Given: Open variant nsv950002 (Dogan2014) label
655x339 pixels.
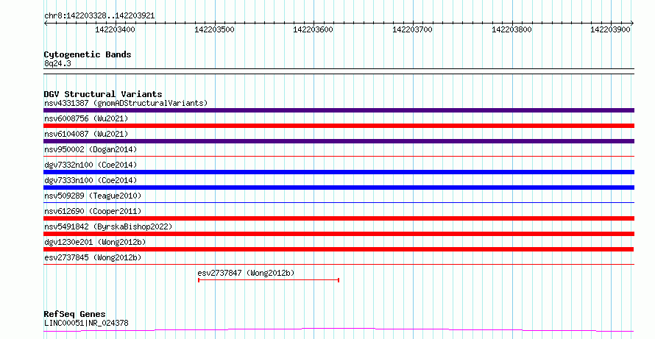Looking at the screenshot, I should click(91, 149).
